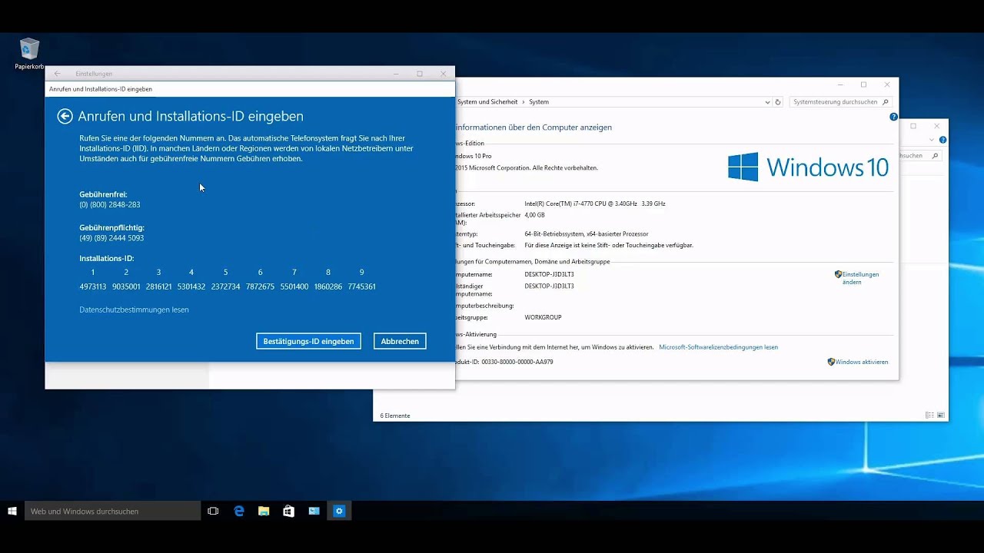984x553 pixels.
Task: Open 'Microsoft-Softwarelizenzbedingungen lesen' link
Action: pos(718,347)
